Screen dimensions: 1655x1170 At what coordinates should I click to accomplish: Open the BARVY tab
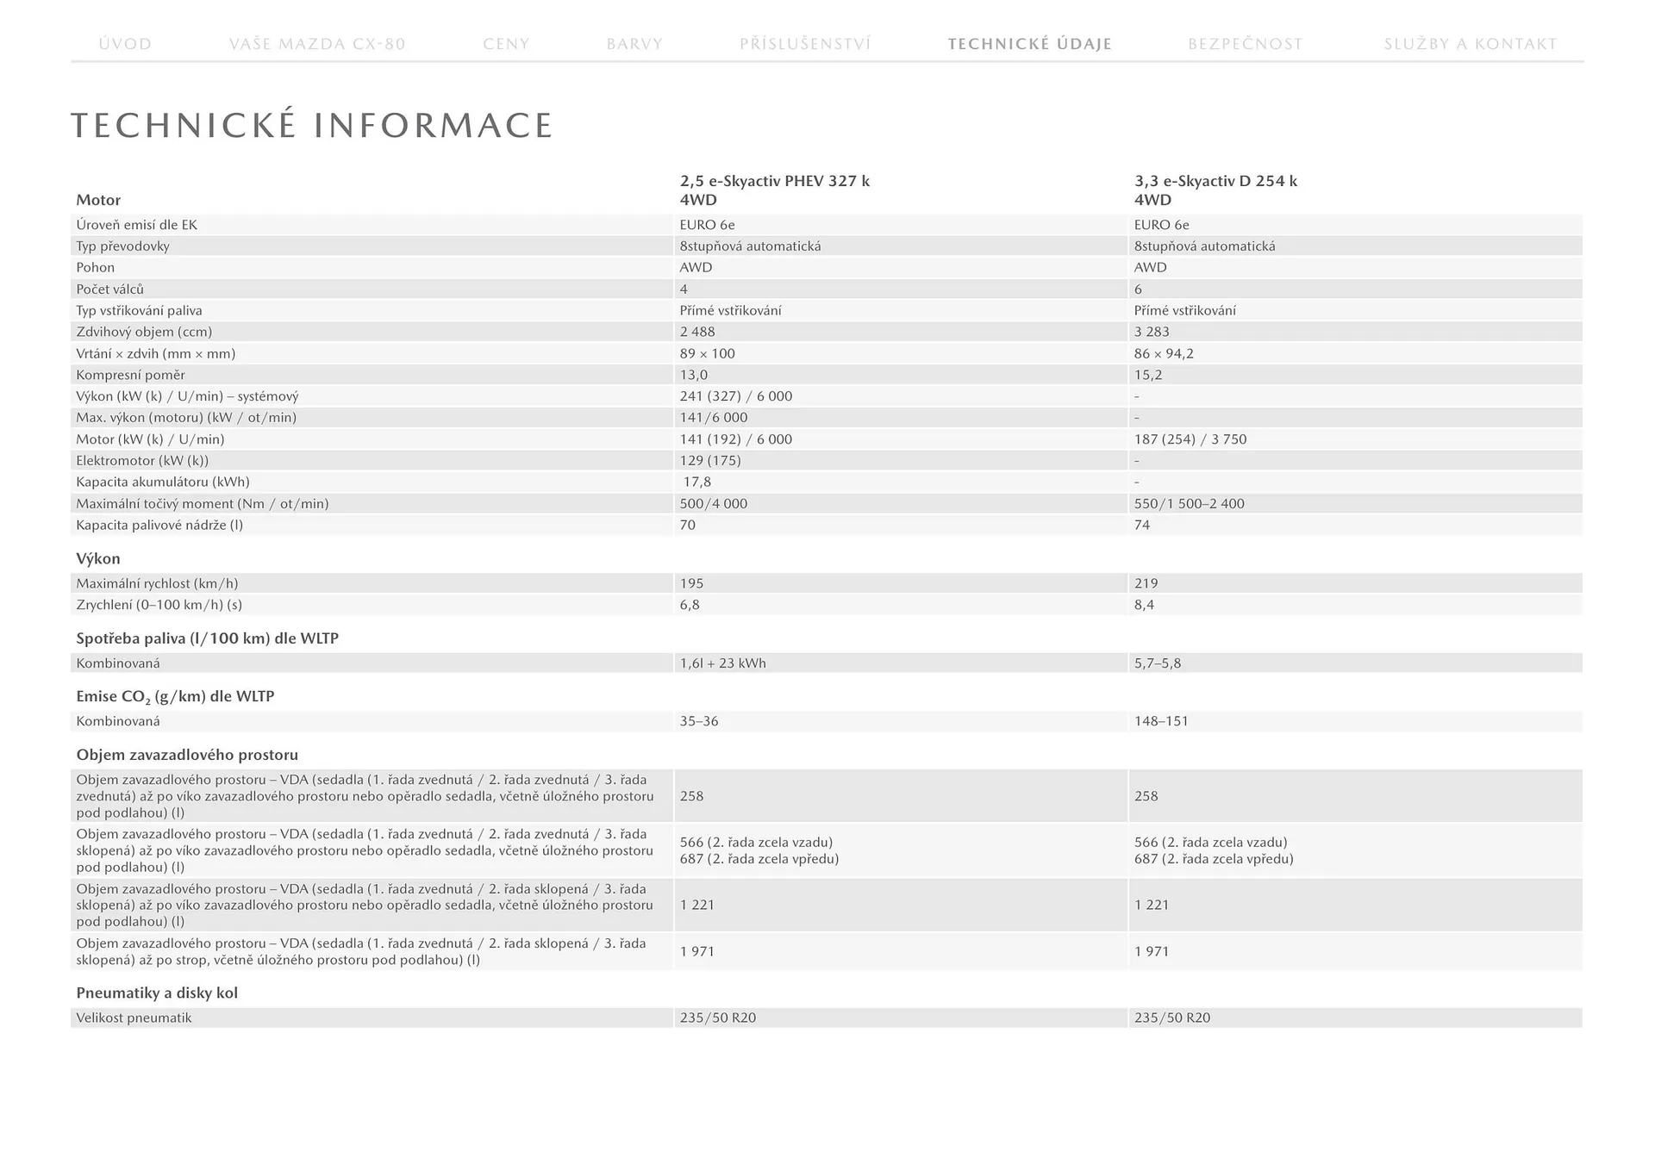click(634, 44)
